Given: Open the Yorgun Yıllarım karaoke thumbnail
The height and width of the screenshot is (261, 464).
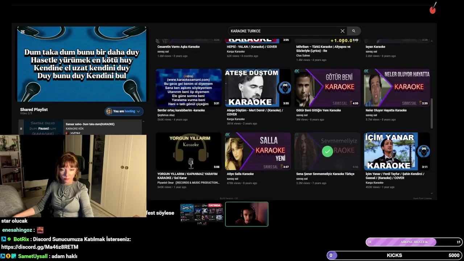Looking at the screenshot, I should point(188,151).
